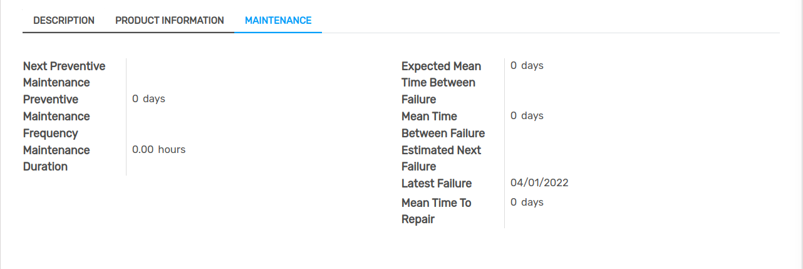
Task: Click the empty Estimated Next Failure field
Action: pyautogui.click(x=564, y=150)
